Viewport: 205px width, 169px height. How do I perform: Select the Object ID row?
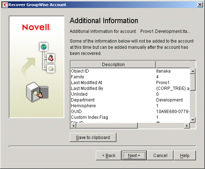(130, 71)
